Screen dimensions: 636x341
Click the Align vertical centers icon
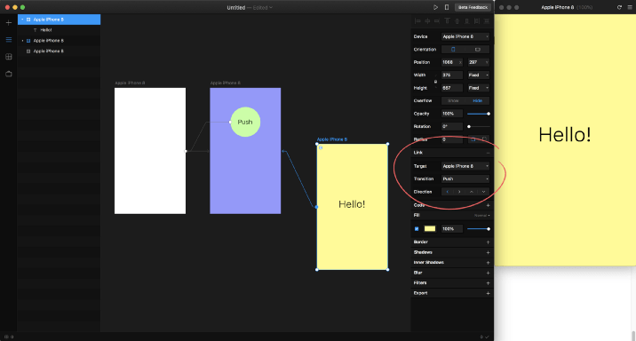457,21
